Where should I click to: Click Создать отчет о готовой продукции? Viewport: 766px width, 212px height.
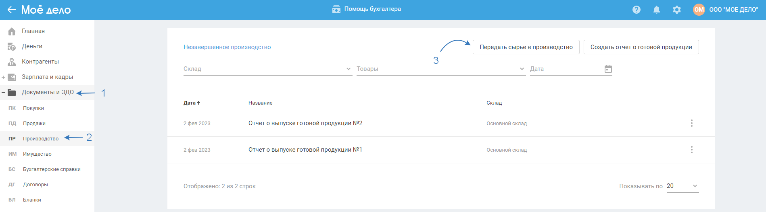click(x=641, y=47)
